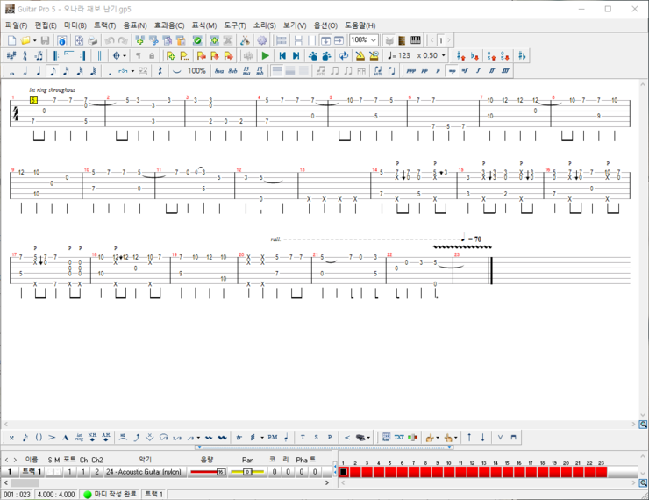Open the TXT text insert button
The image size is (649, 500).
click(399, 438)
